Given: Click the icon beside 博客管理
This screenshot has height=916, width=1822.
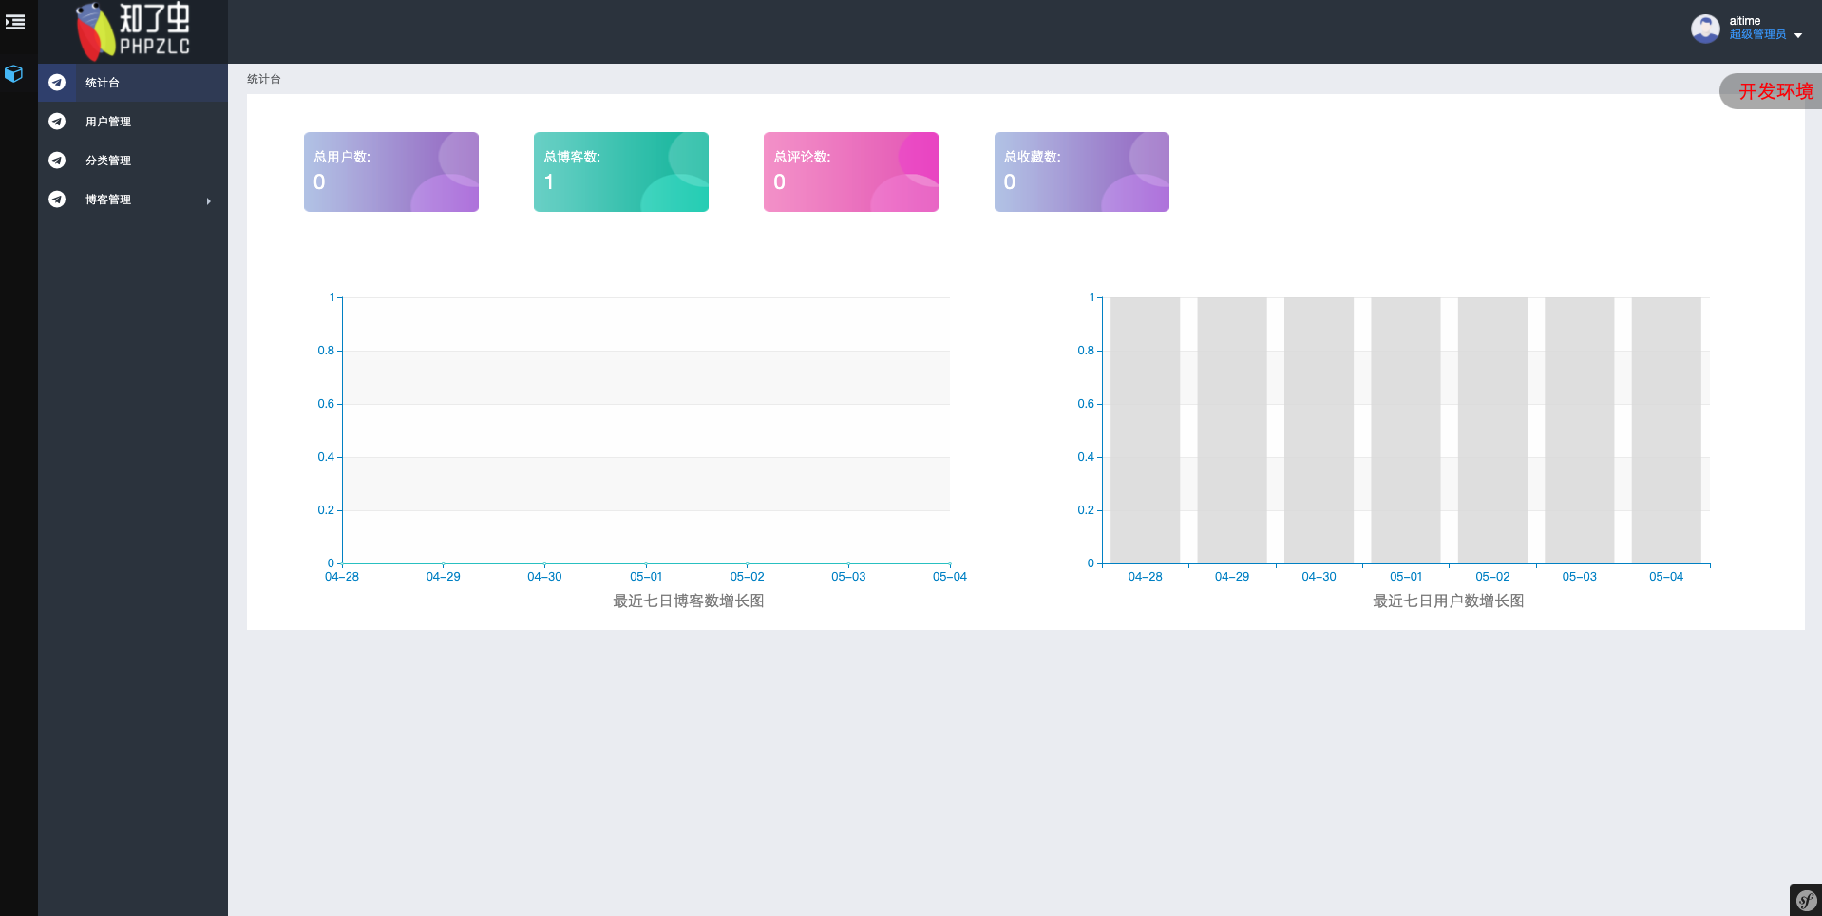Looking at the screenshot, I should [57, 200].
